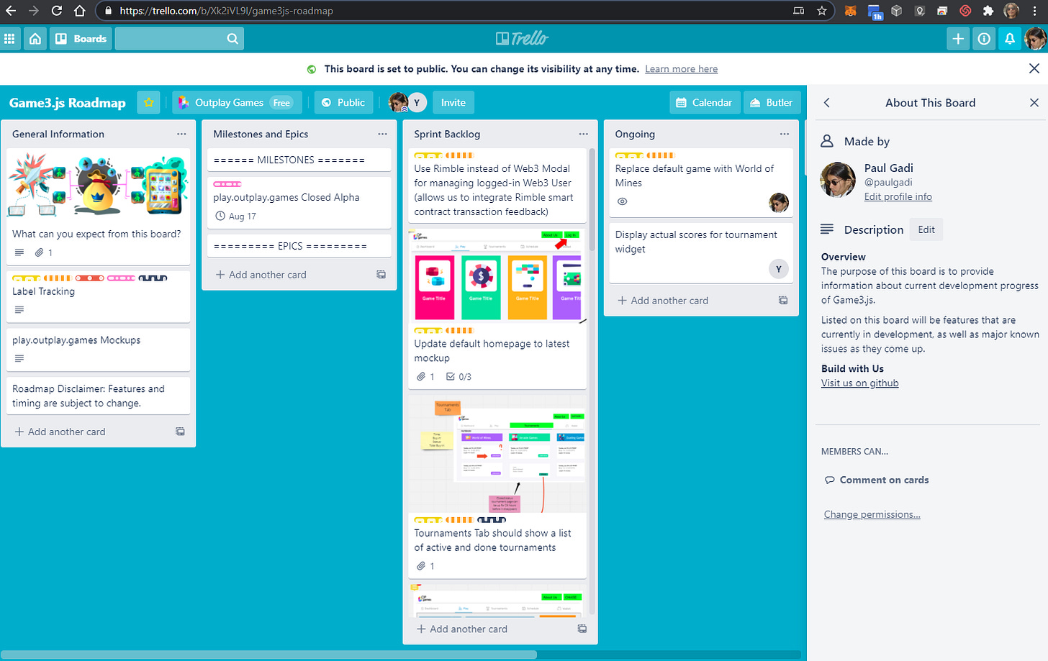
Task: Click the Invite button
Action: (453, 103)
